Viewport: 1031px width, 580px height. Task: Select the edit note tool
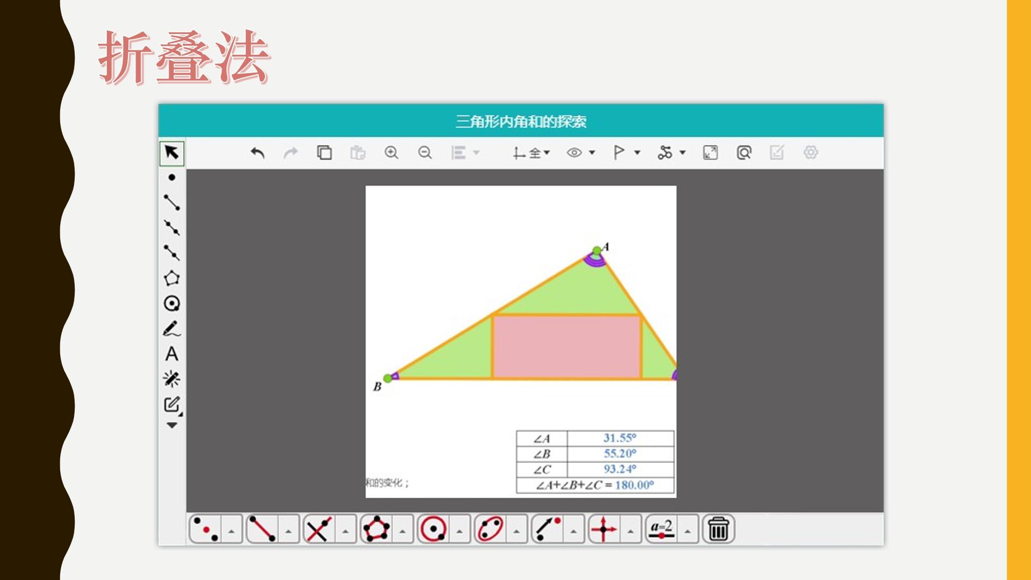[172, 404]
